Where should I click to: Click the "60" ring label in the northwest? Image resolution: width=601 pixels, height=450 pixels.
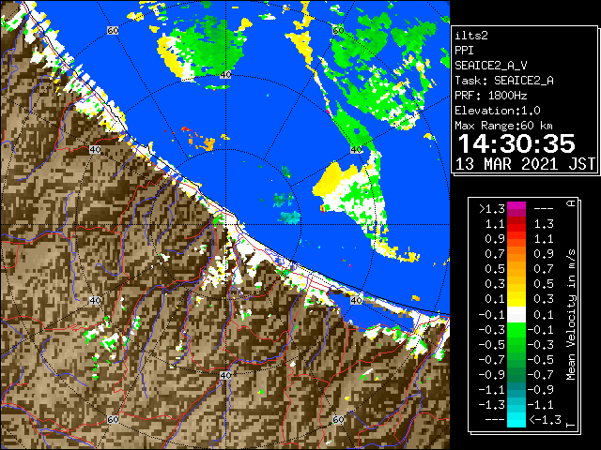coord(113,30)
